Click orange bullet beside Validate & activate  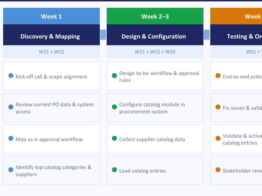tap(218, 138)
